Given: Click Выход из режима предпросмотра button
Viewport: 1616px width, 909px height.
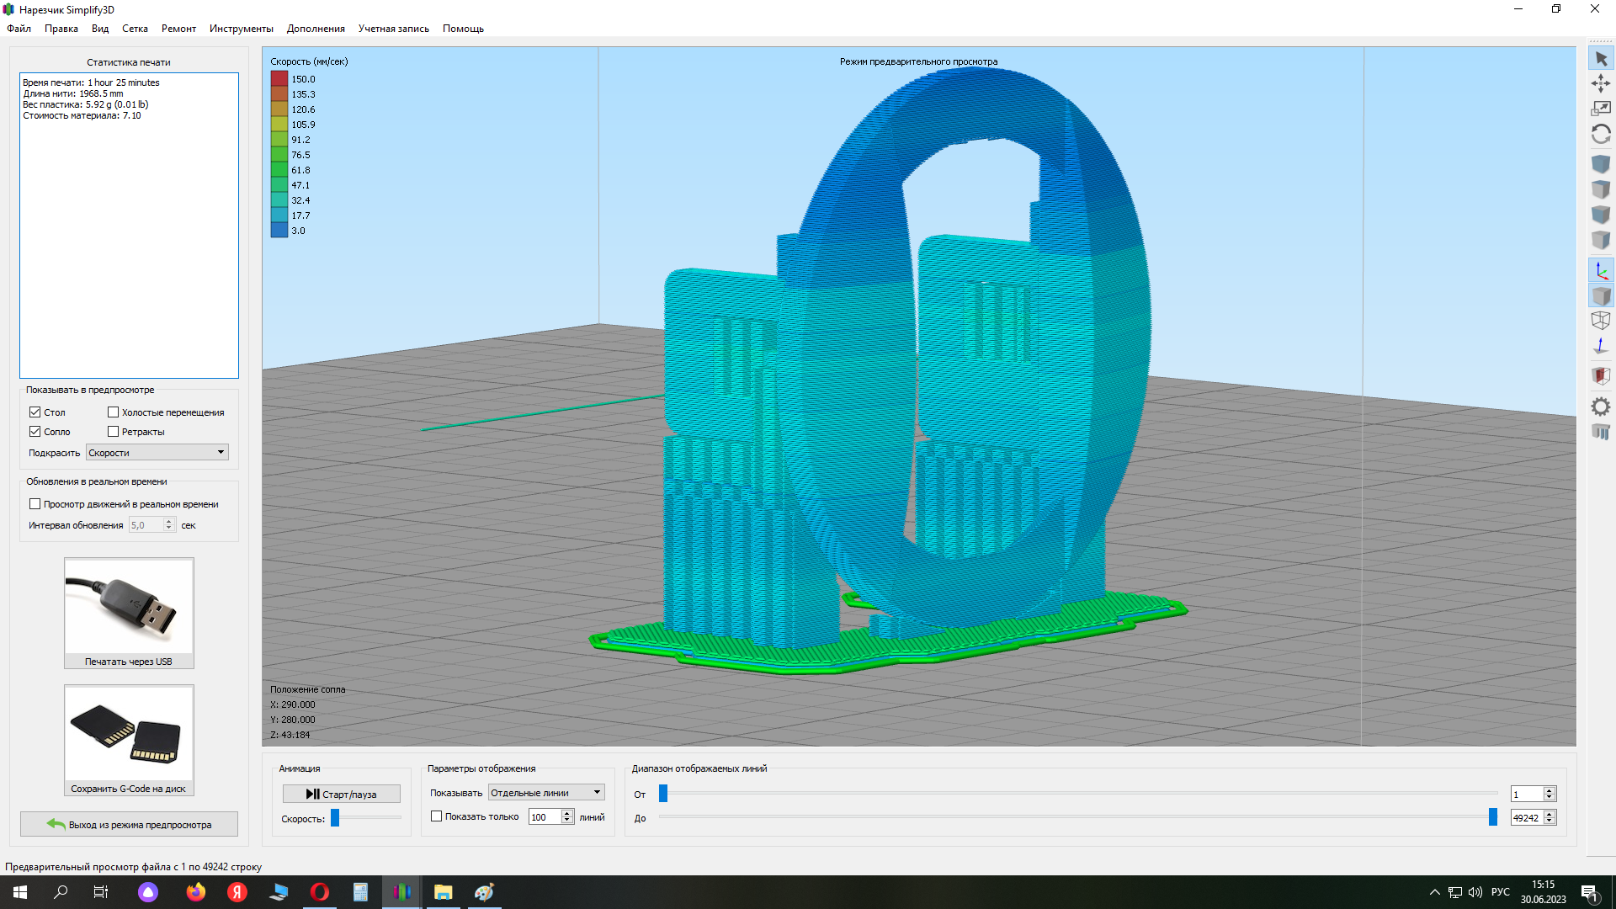Looking at the screenshot, I should 129,825.
